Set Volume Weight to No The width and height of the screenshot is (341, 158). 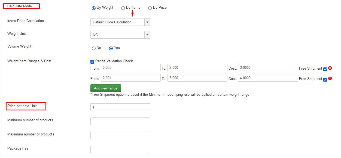point(94,48)
